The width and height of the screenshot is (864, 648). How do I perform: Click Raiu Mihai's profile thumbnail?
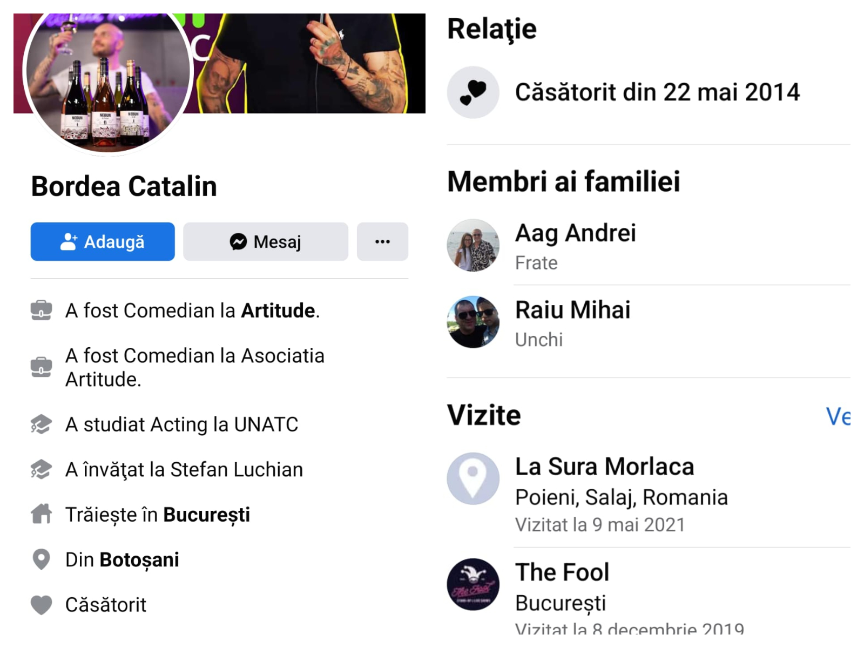click(x=473, y=322)
